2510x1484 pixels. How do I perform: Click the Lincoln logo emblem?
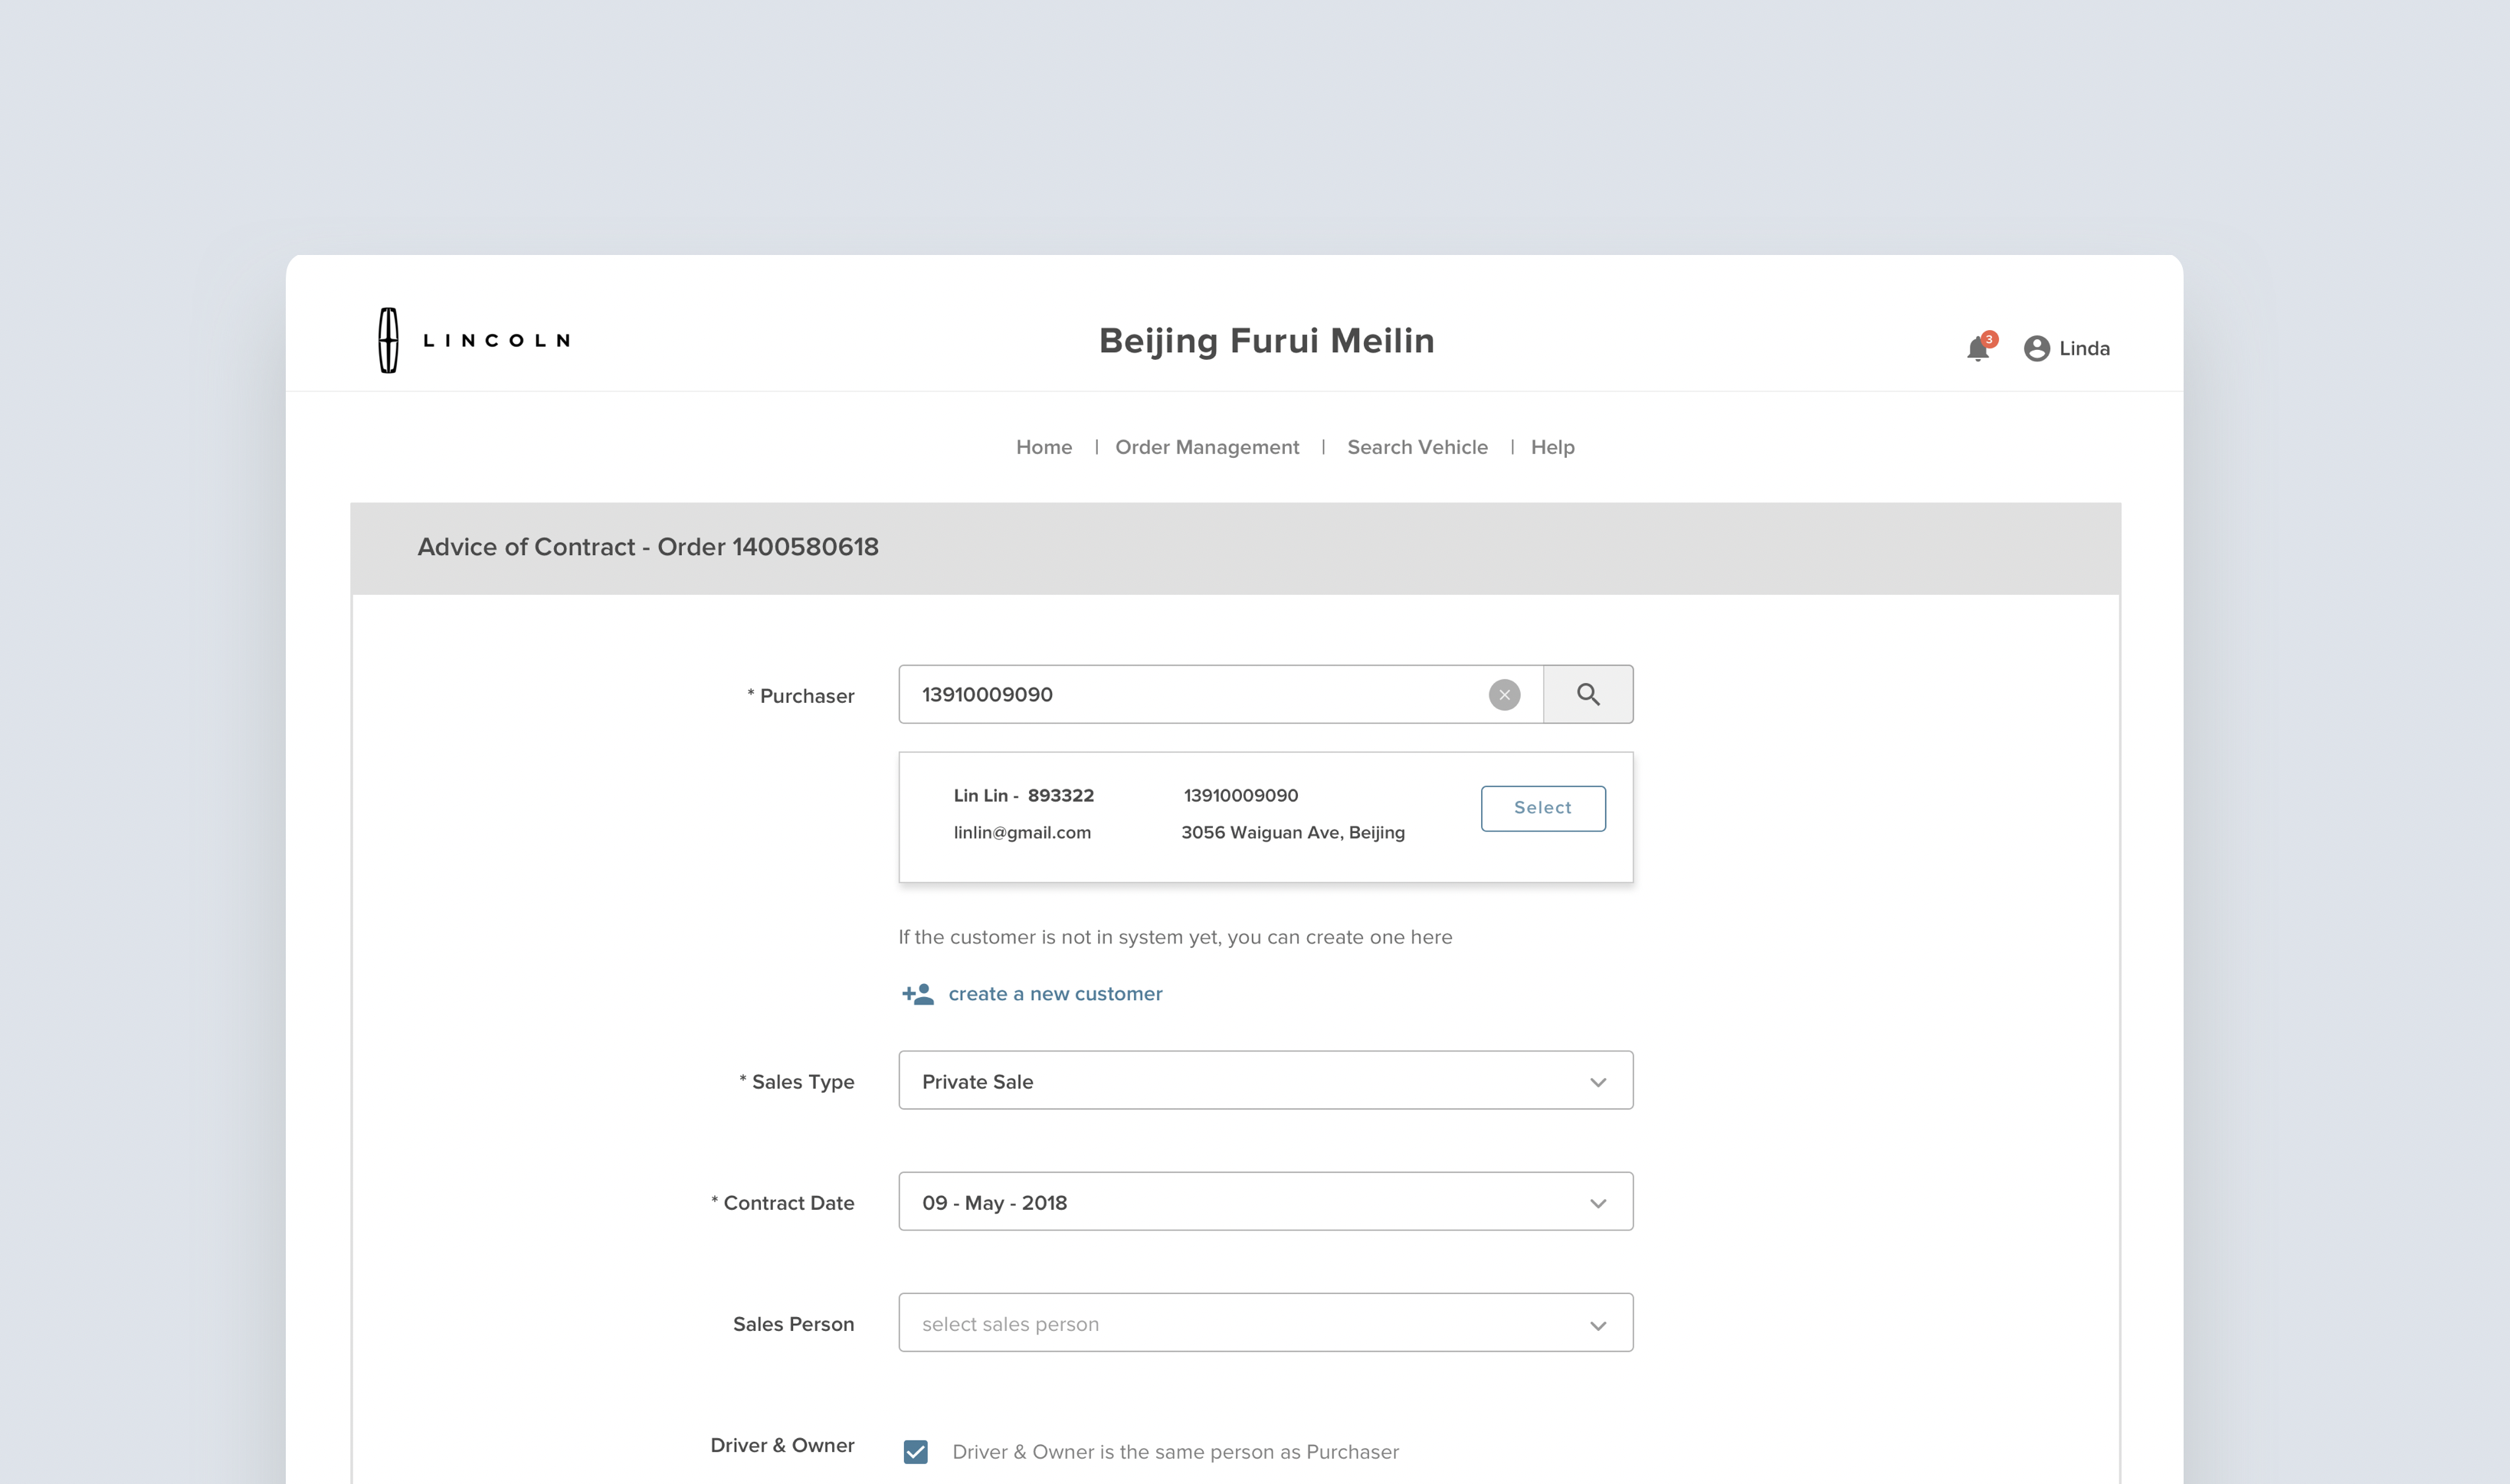tap(388, 340)
